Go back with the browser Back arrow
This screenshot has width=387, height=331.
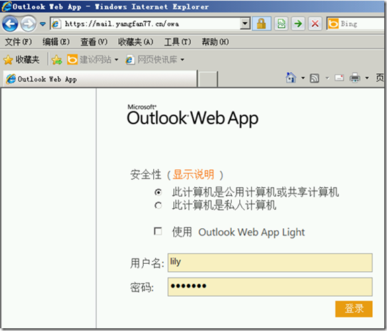pyautogui.click(x=10, y=24)
